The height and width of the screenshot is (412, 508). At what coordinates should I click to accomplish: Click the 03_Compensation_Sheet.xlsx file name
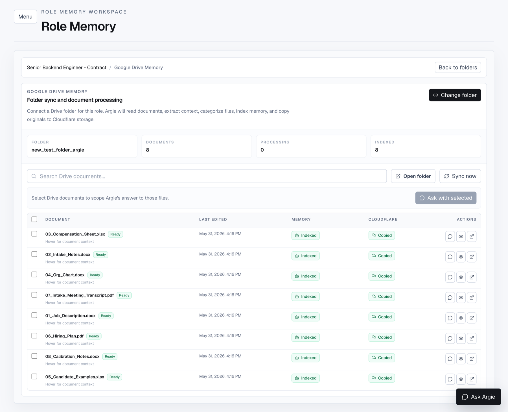(75, 234)
